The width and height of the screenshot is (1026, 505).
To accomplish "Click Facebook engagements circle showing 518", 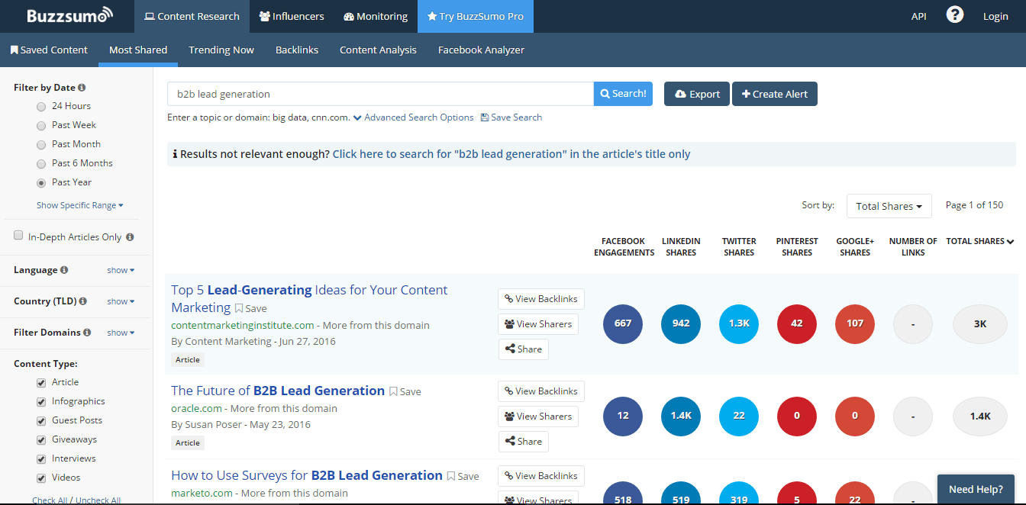I will click(623, 494).
